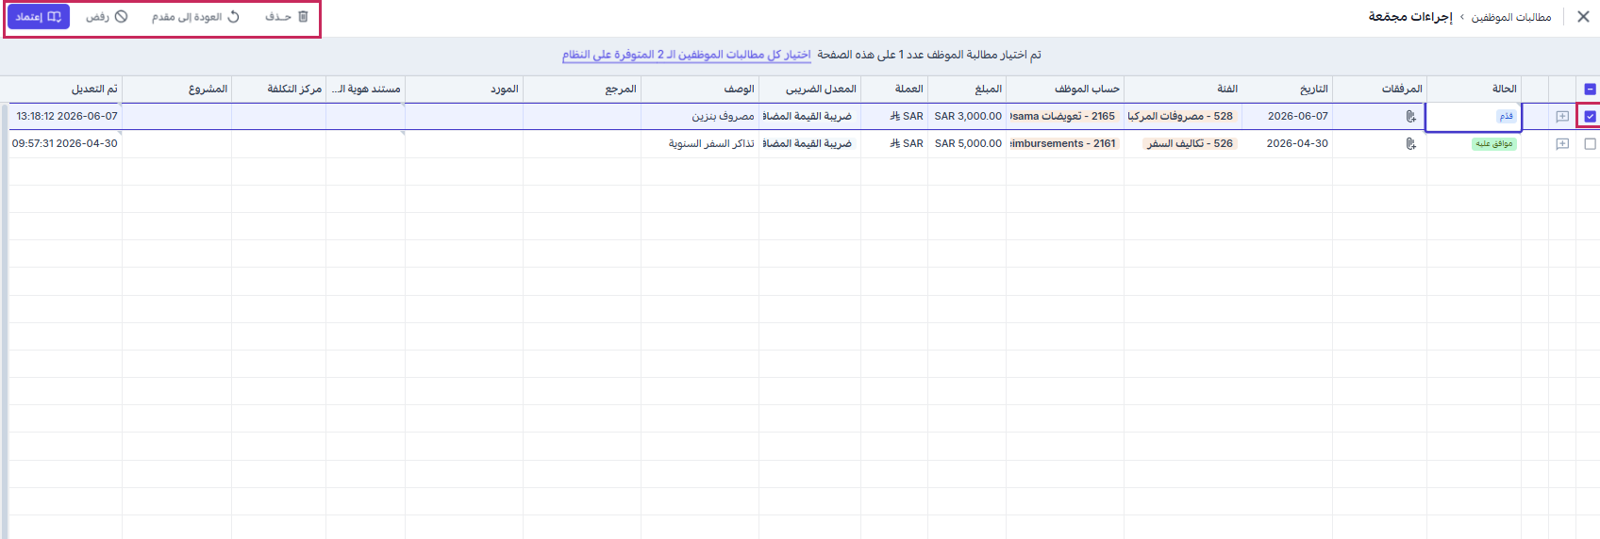
Task: Sort by تم التعديل column header
Action: [x=65, y=89]
